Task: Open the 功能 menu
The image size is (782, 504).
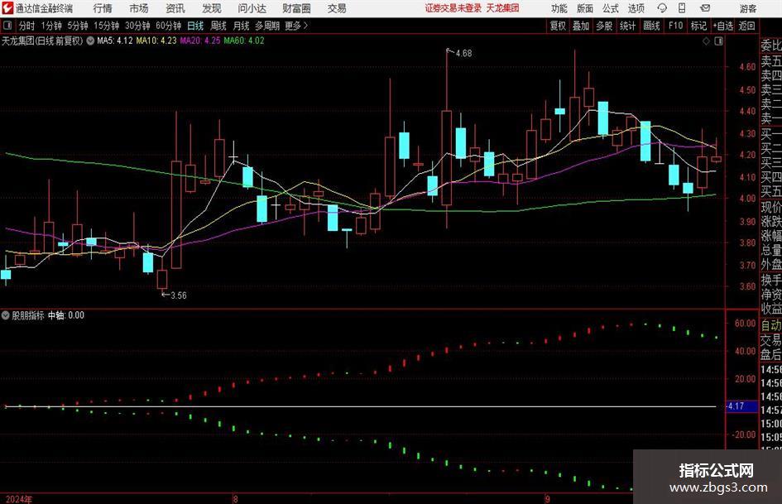Action: click(559, 8)
